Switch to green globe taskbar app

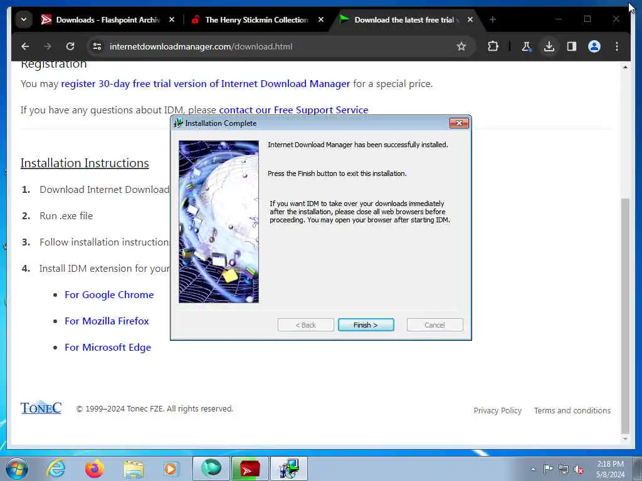tap(211, 468)
